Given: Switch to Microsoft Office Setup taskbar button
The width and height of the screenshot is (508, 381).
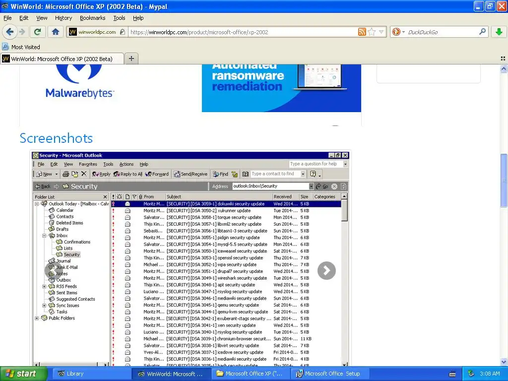Looking at the screenshot, I should point(330,374).
